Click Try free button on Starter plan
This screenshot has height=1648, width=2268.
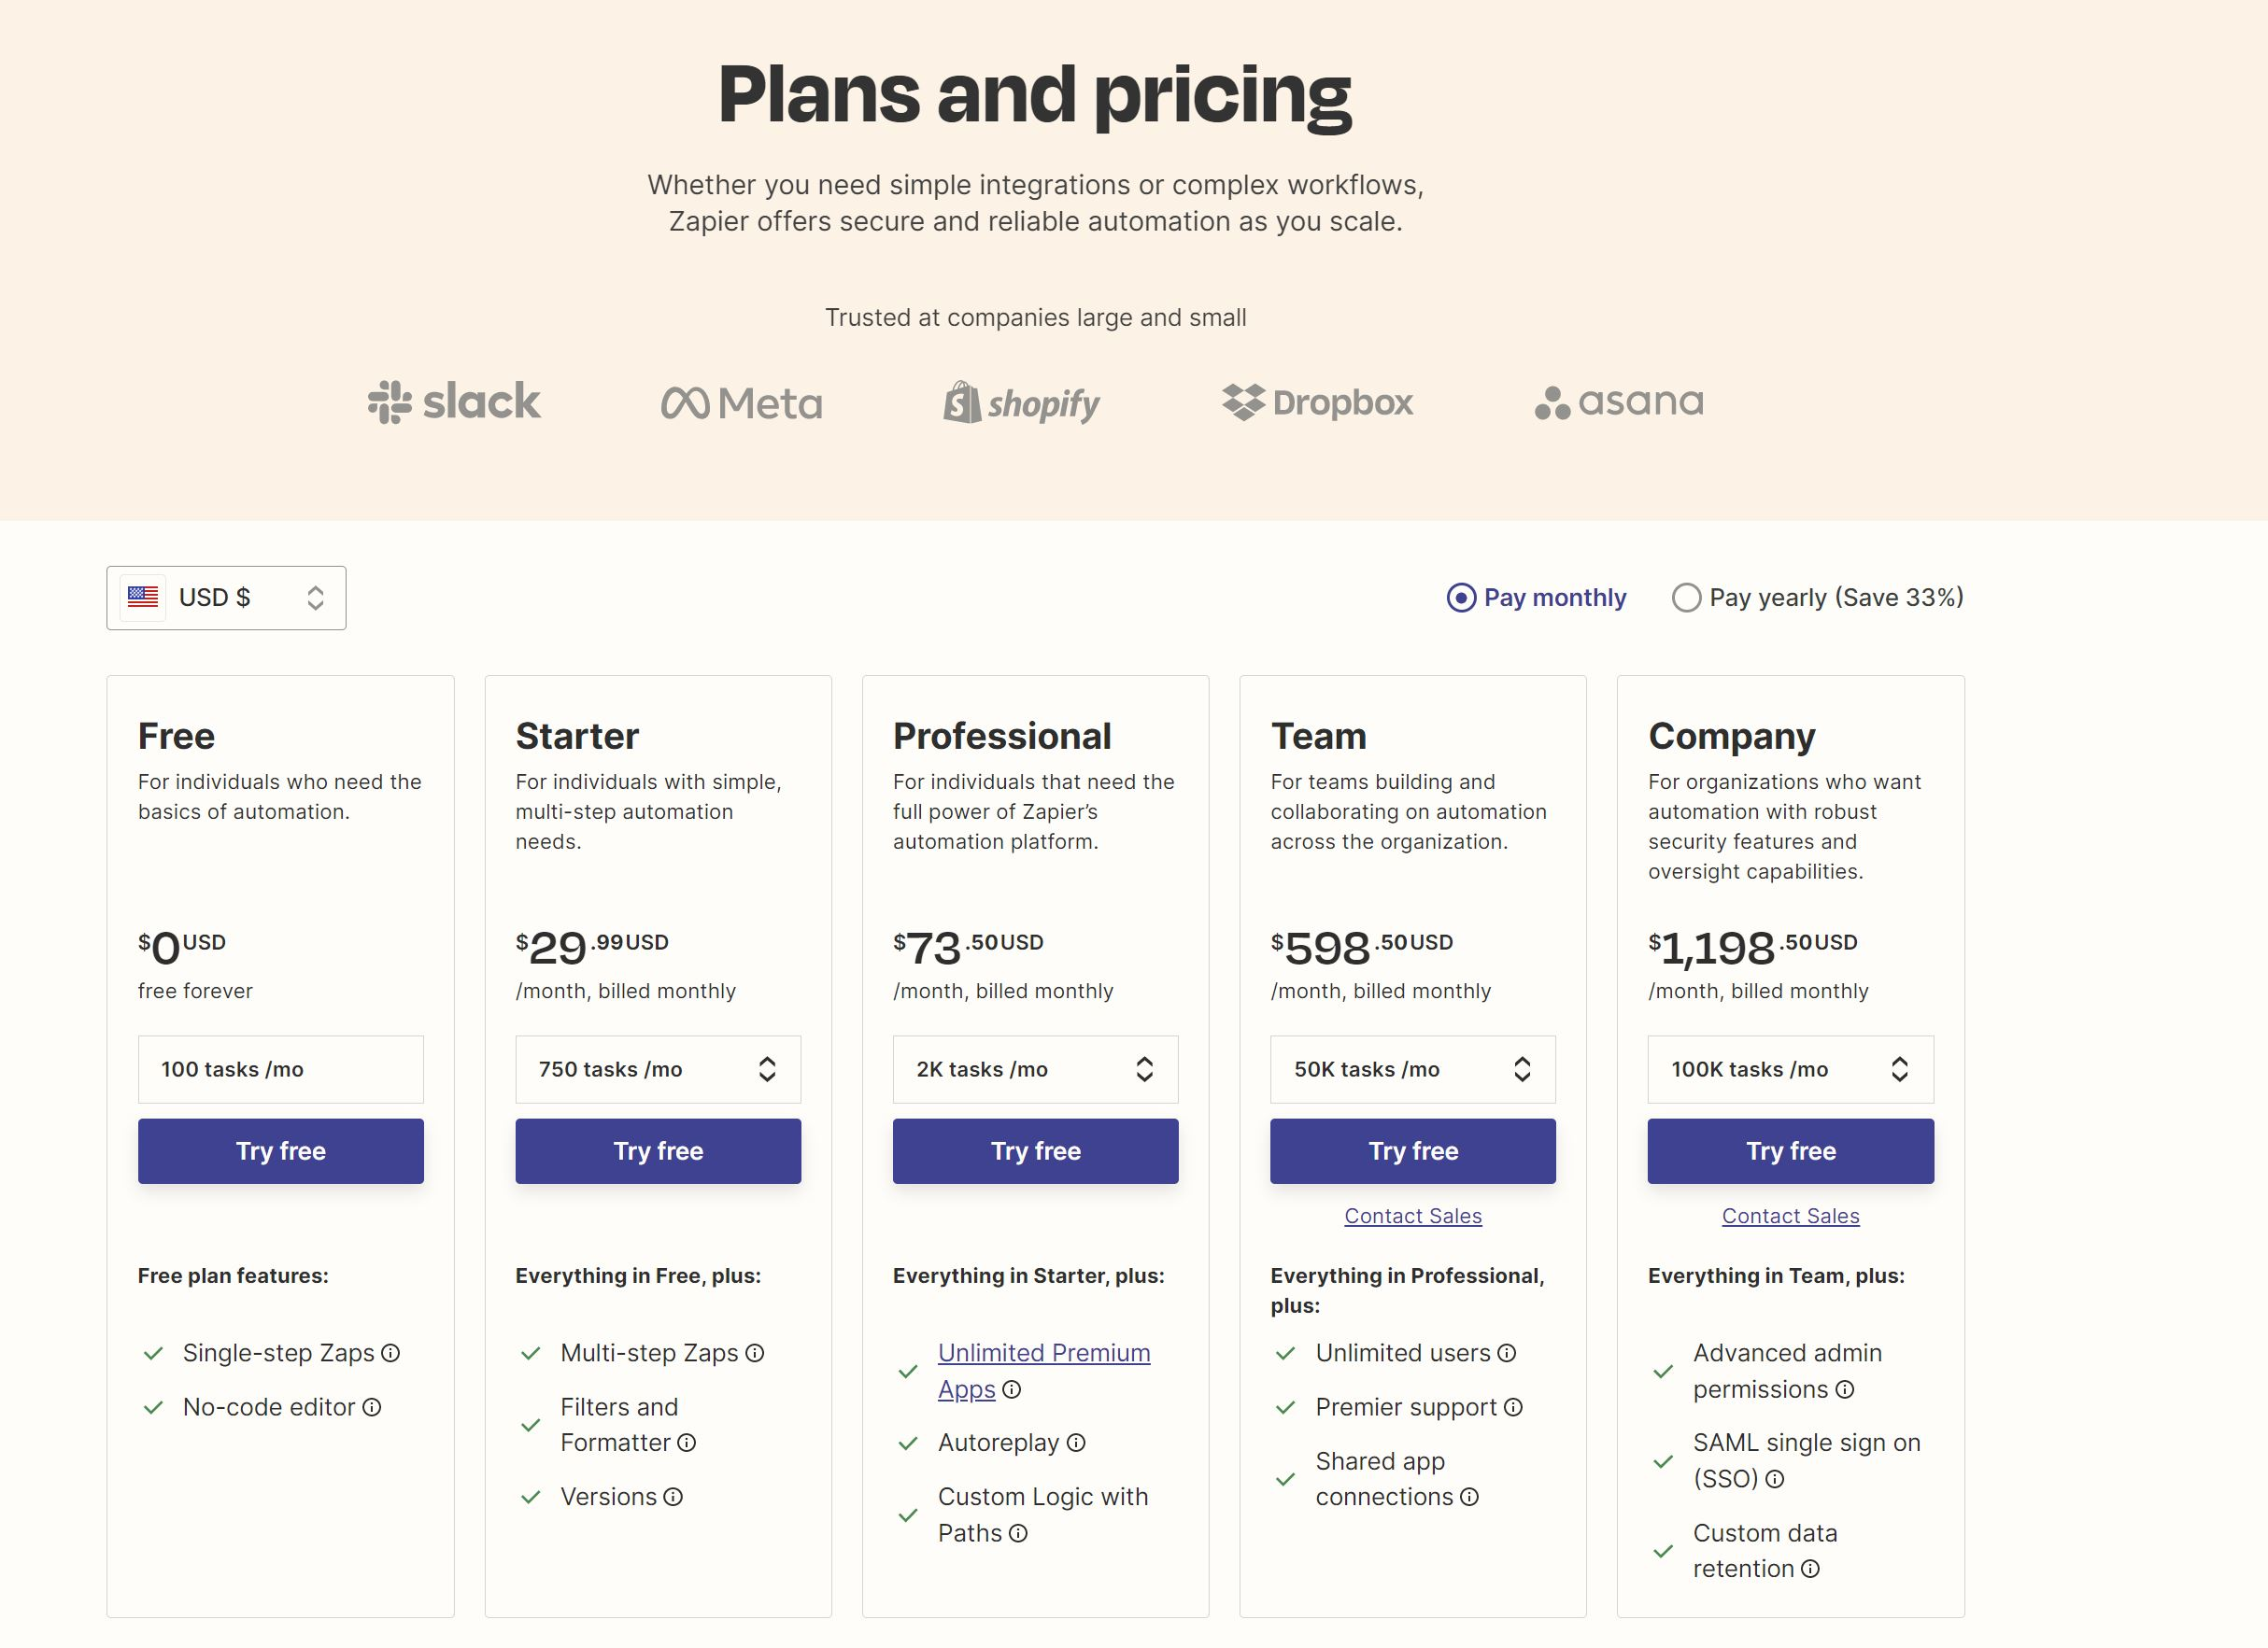657,1149
